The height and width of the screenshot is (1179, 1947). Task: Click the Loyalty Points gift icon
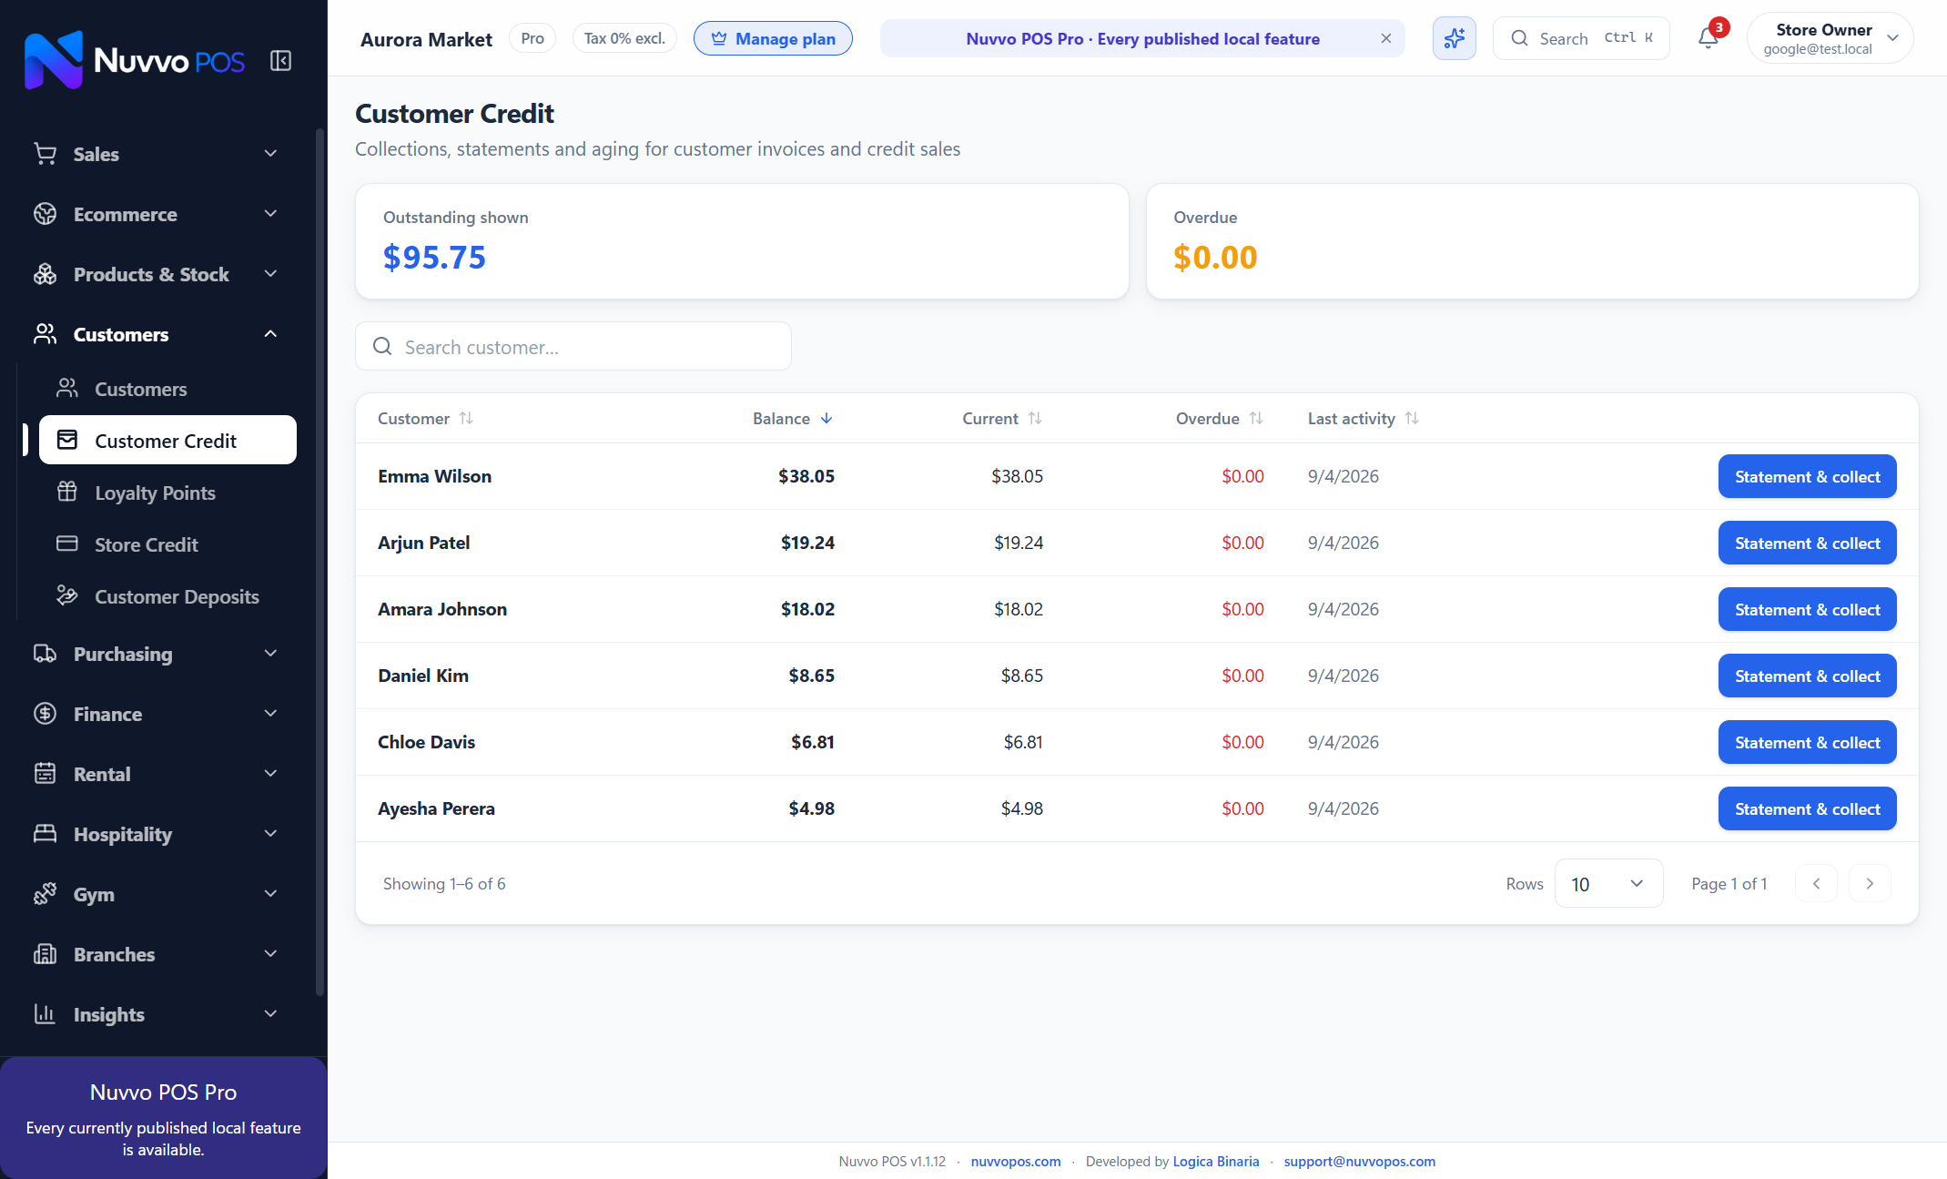(x=67, y=493)
